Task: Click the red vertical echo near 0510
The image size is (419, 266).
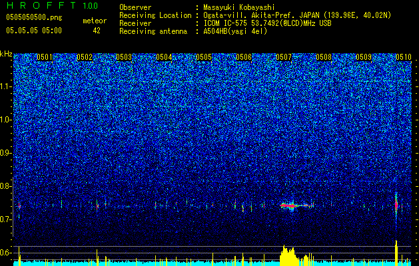Action: (396, 205)
